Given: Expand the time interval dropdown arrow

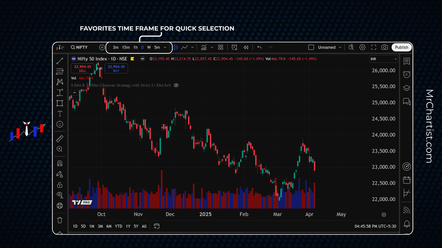Looking at the screenshot, I should click(x=165, y=47).
